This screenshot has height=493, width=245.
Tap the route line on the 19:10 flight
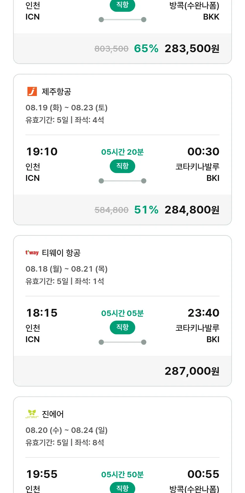coord(122,181)
